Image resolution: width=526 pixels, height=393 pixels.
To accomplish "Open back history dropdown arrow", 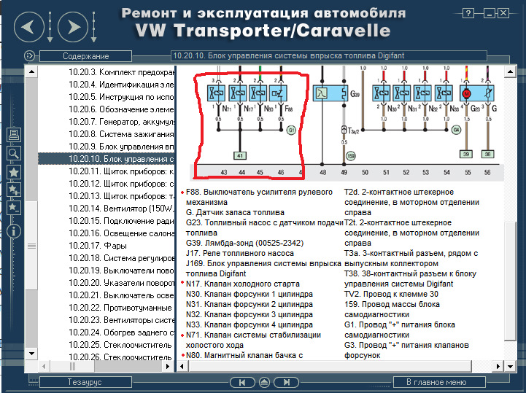I will pos(50,27).
